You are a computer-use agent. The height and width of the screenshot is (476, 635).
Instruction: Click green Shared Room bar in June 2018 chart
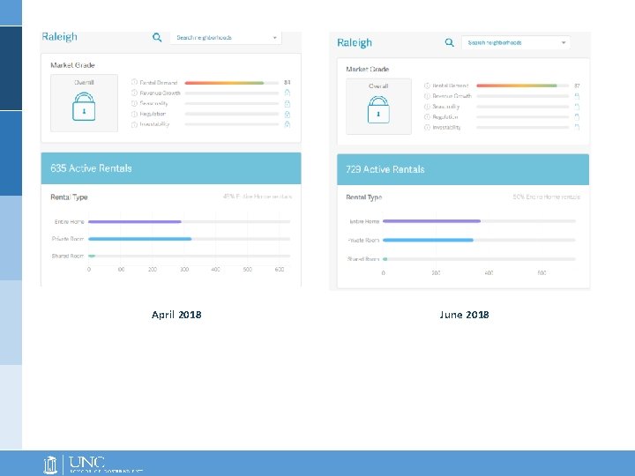point(385,259)
